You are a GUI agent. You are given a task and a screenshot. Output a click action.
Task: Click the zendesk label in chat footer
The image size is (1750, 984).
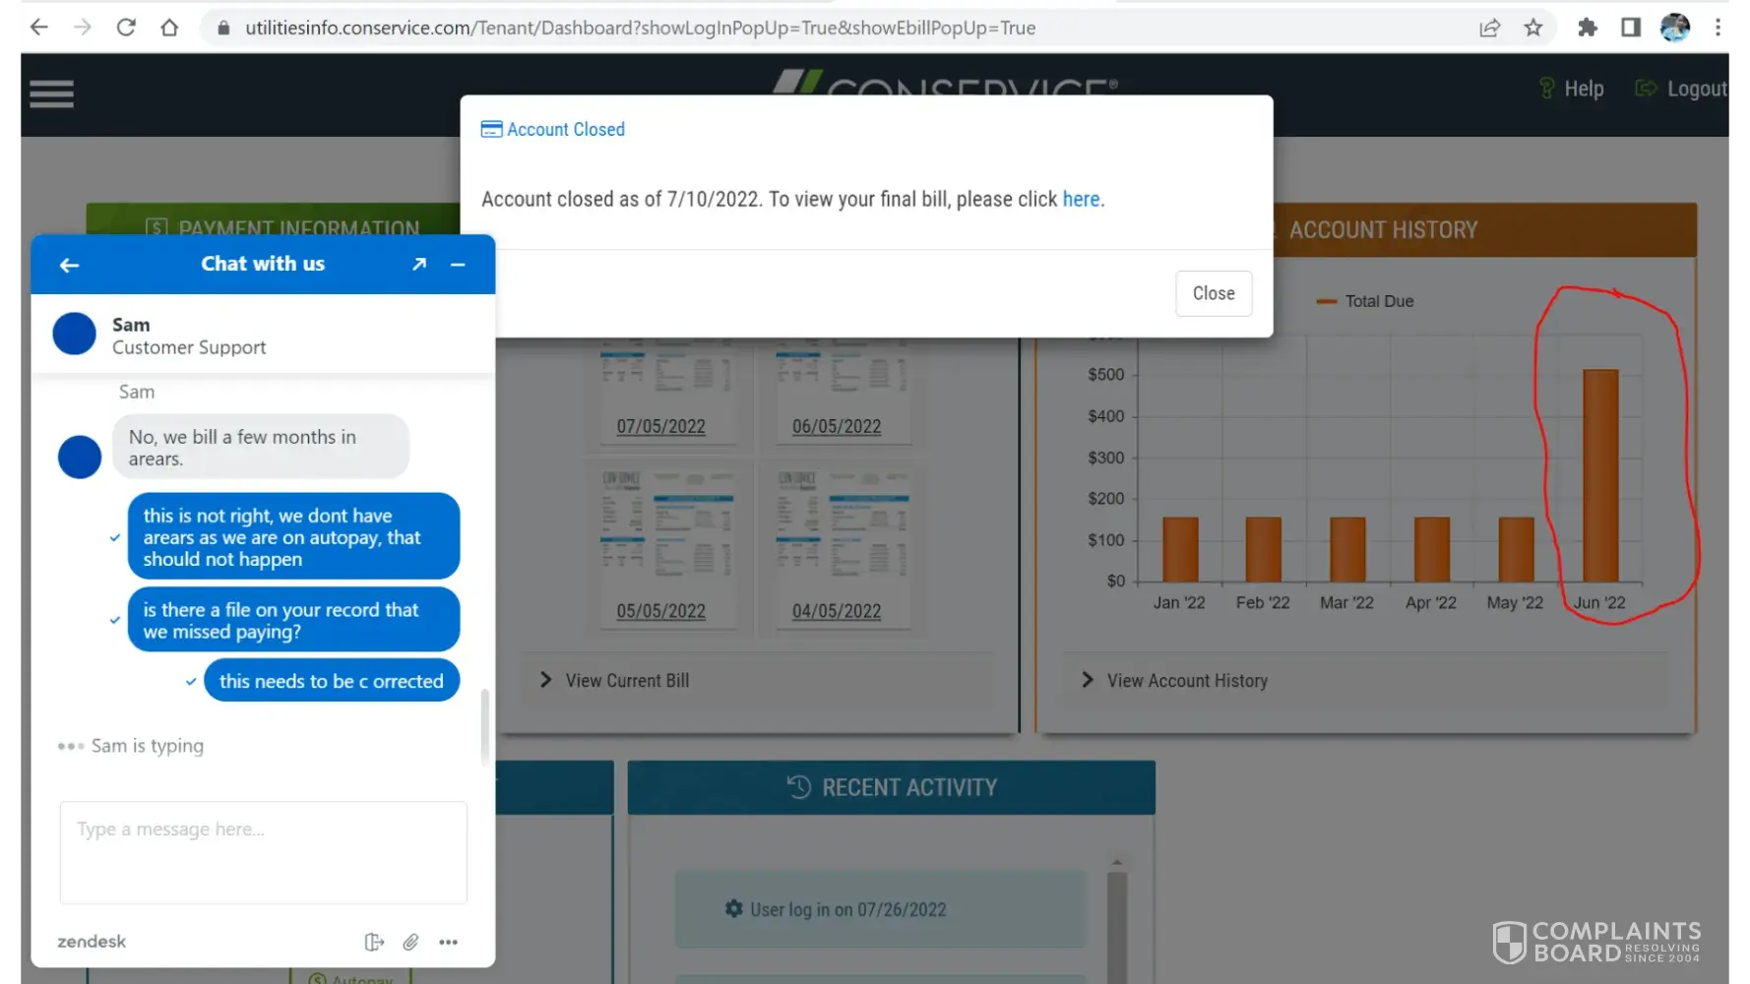coord(92,942)
